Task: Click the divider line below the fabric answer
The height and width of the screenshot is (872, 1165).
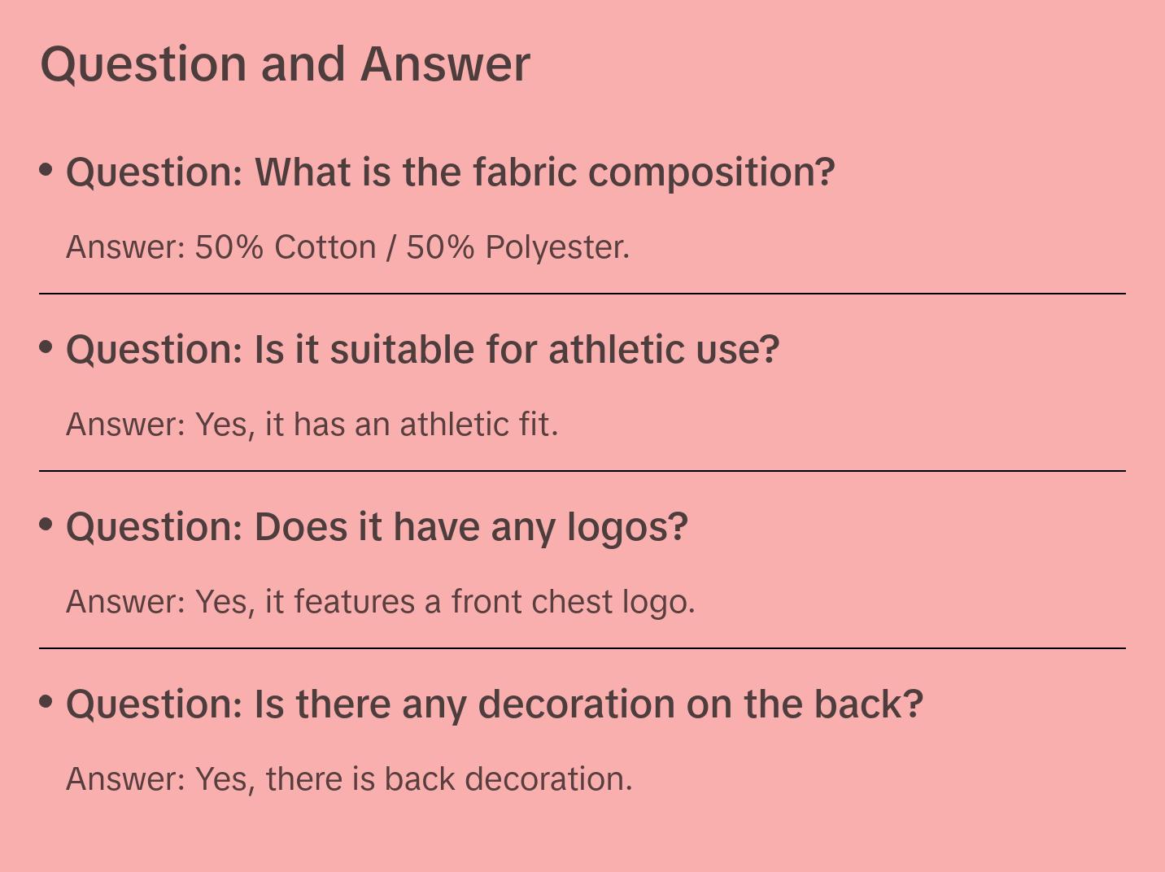Action: tap(582, 294)
